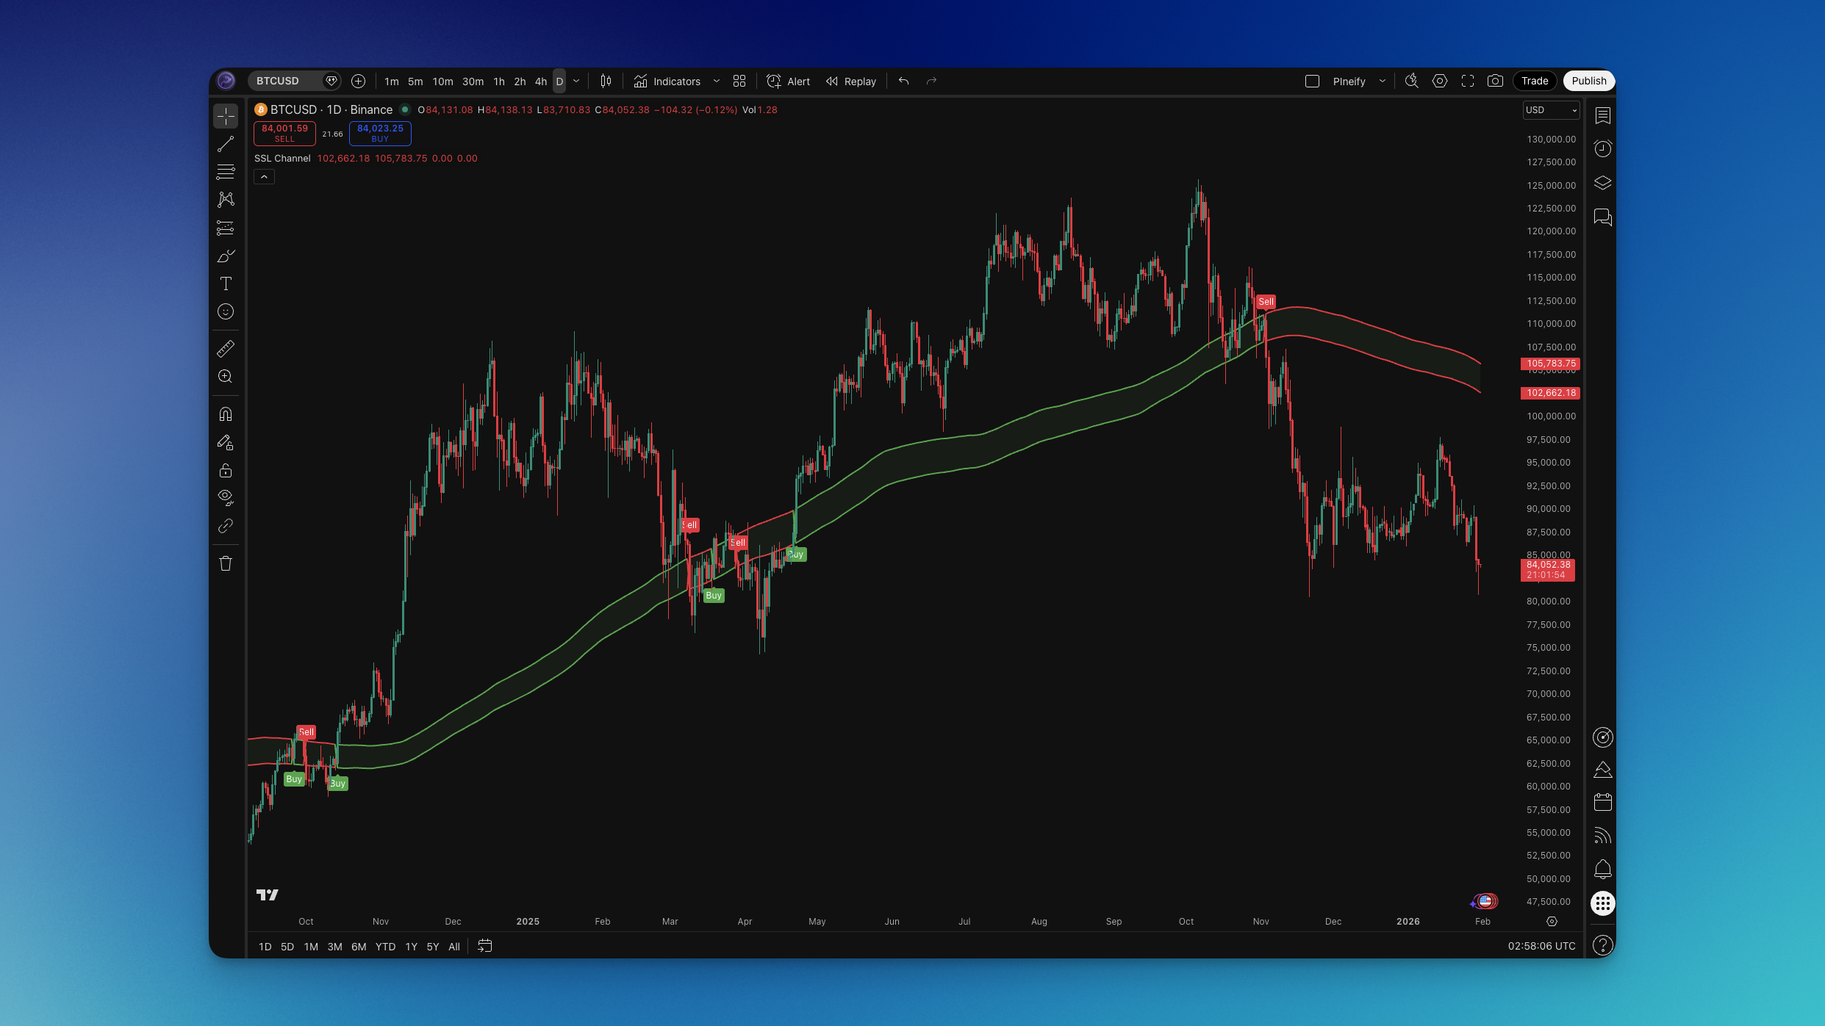Click the Trade button

[1535, 81]
